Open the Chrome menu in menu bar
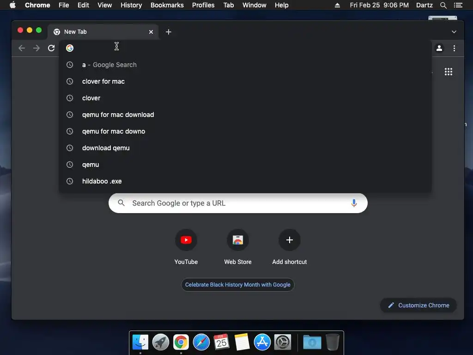This screenshot has height=355, width=473. (x=37, y=5)
